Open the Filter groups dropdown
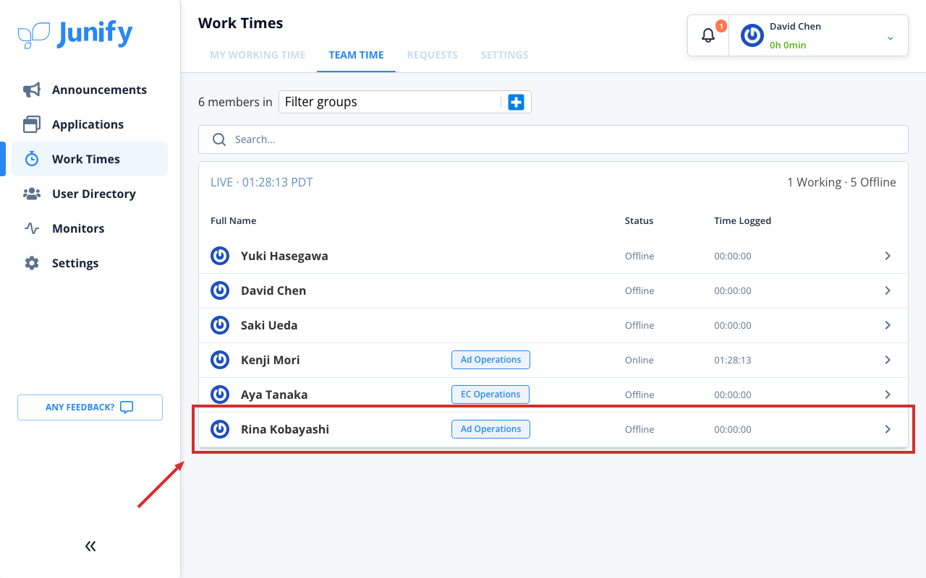The image size is (926, 578). [x=391, y=102]
